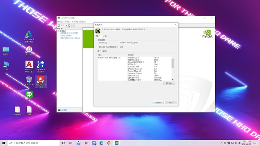Image resolution: width=260 pixels, height=146 pixels.
Task: Close the 系統資訊 dialog with the X
Action: [175, 25]
